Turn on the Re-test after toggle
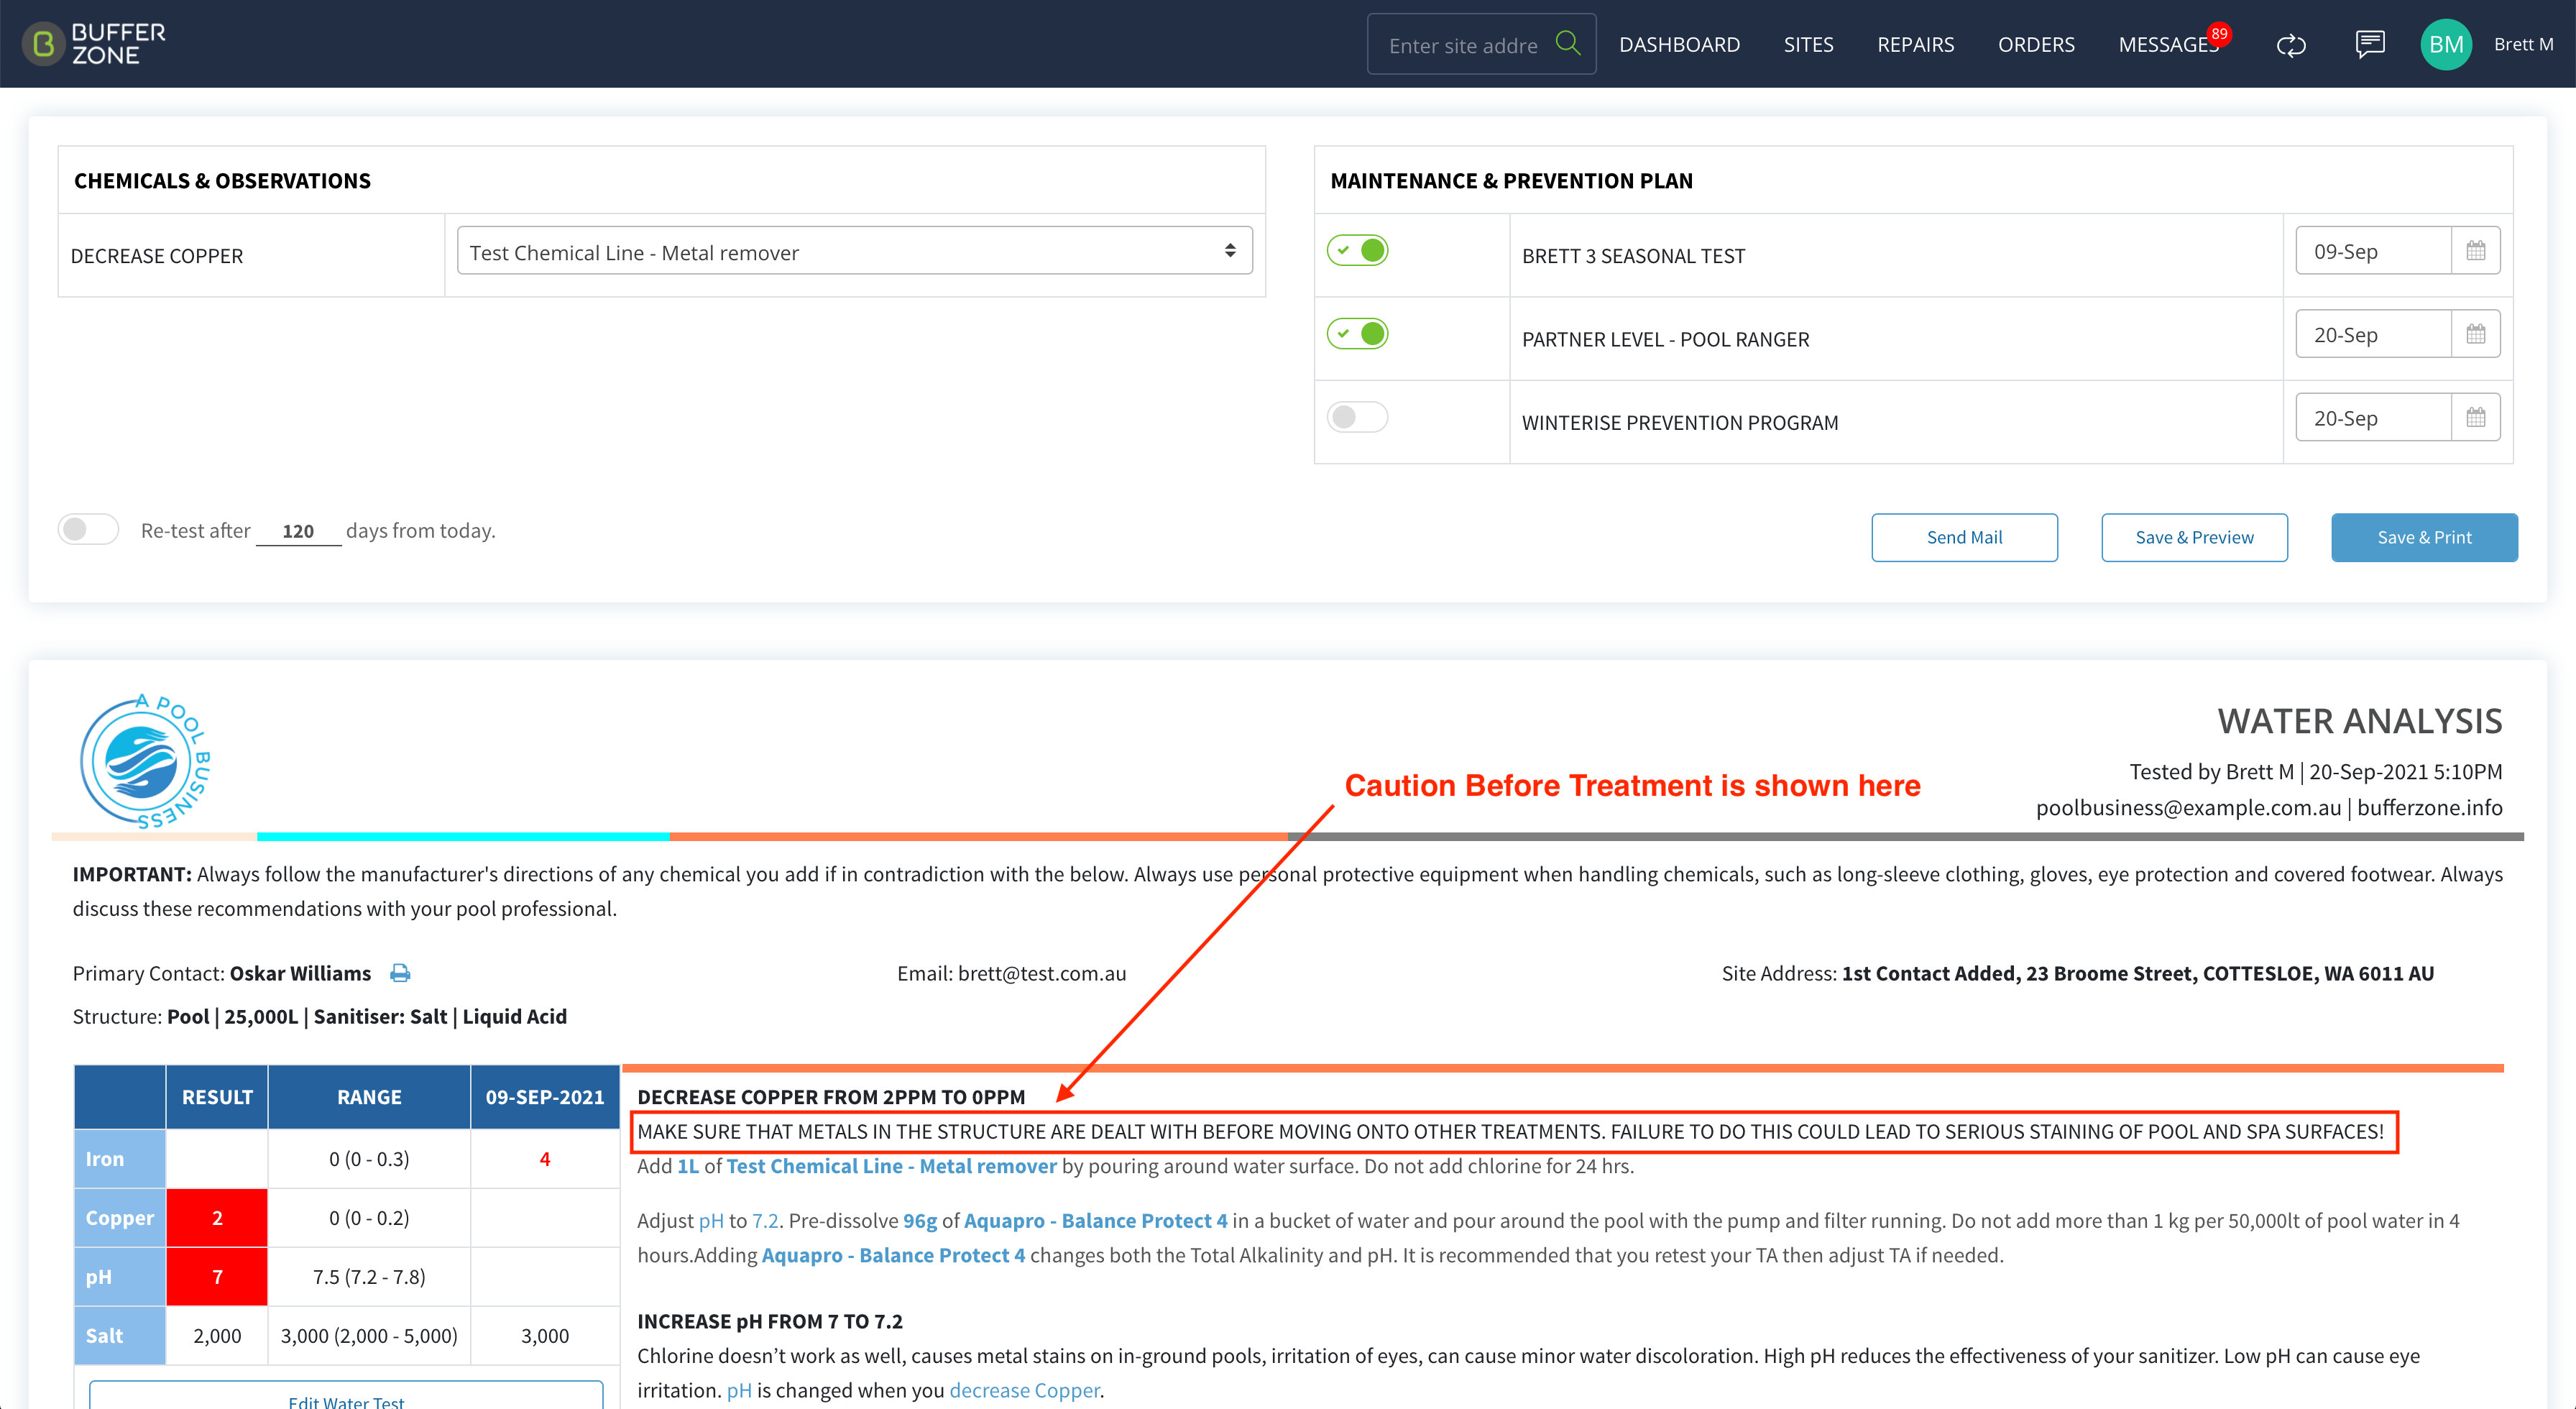Screen dimensions: 2576x1409 88,529
